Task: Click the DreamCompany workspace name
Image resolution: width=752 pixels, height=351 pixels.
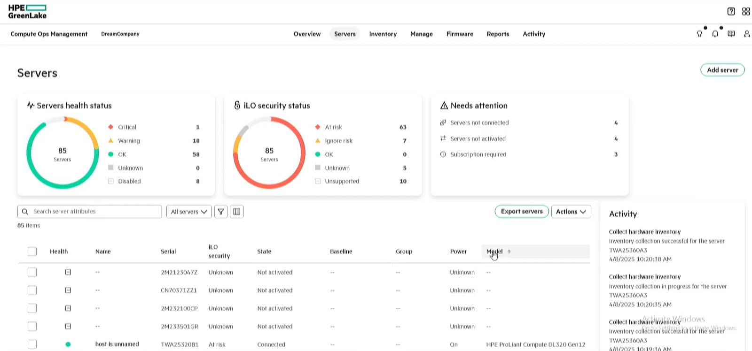Action: (120, 34)
